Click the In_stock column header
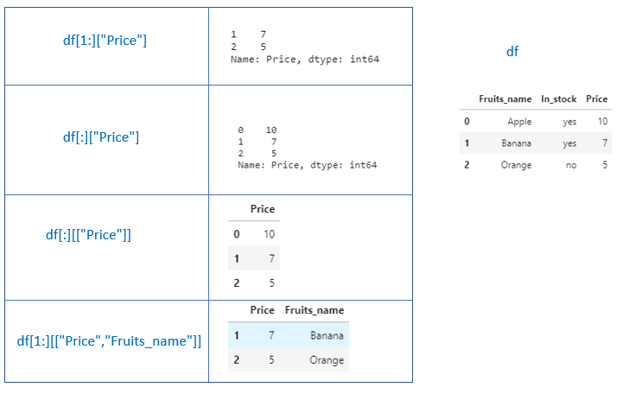The height and width of the screenshot is (394, 642). click(x=558, y=99)
